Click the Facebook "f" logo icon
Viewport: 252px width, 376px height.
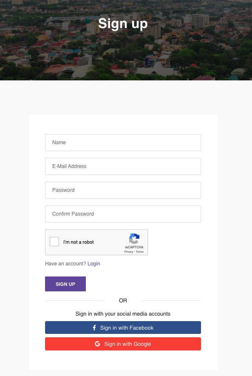94,328
